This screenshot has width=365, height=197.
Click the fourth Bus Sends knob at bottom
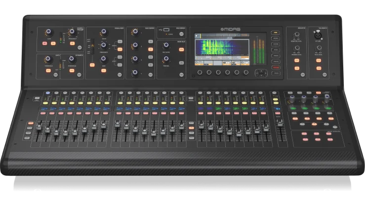135,72
